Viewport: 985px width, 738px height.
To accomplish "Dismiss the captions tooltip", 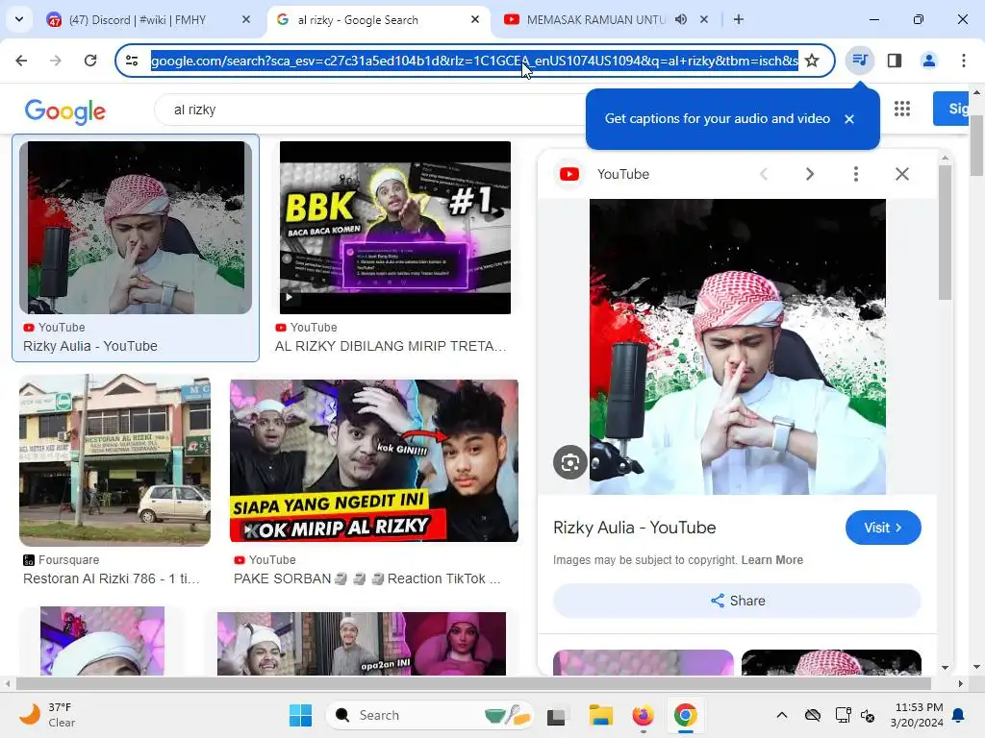I will (x=849, y=118).
